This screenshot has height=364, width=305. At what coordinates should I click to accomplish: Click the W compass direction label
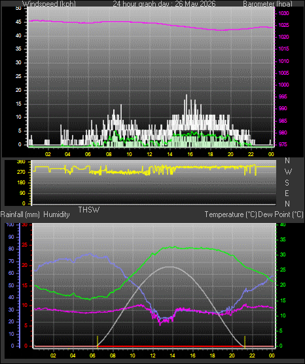click(288, 172)
